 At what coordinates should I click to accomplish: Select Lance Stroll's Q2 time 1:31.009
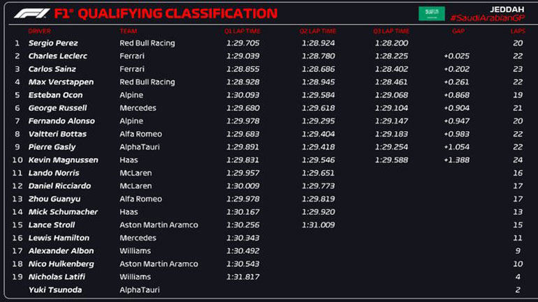tap(318, 225)
